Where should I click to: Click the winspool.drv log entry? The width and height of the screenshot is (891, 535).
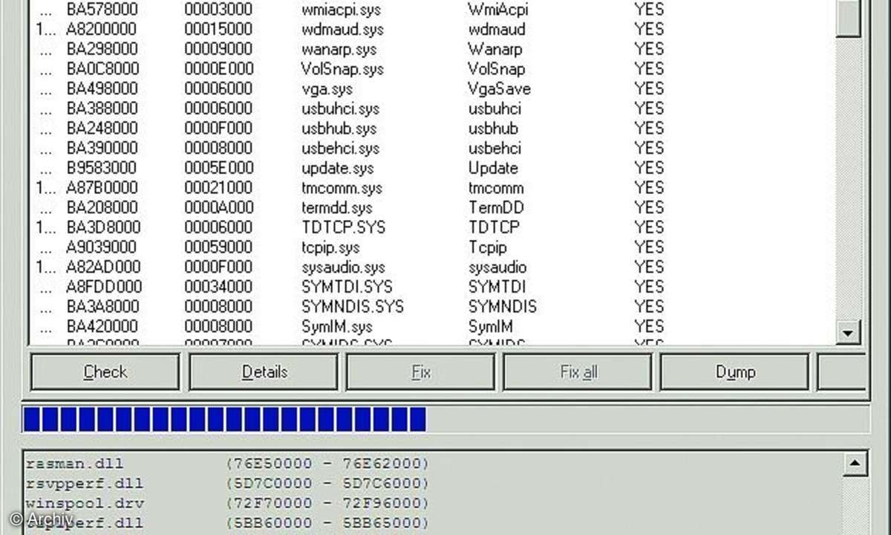(x=84, y=503)
